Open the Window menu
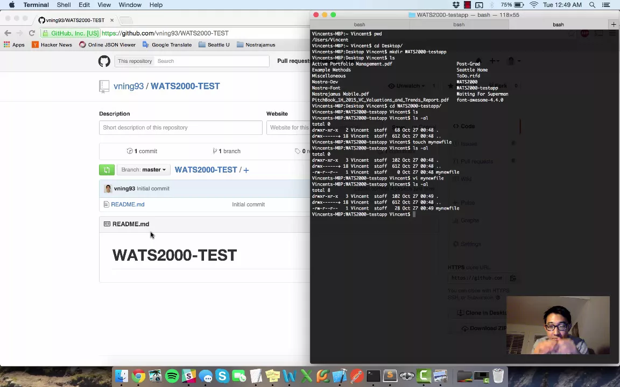The image size is (620, 387). click(130, 5)
